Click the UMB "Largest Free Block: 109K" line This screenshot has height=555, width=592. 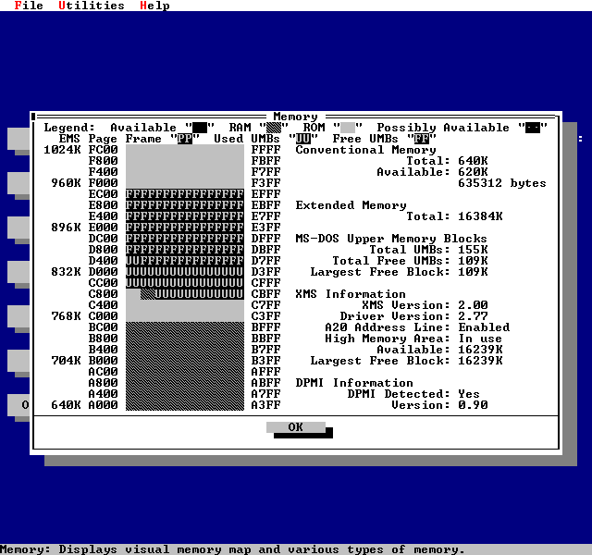coord(400,272)
